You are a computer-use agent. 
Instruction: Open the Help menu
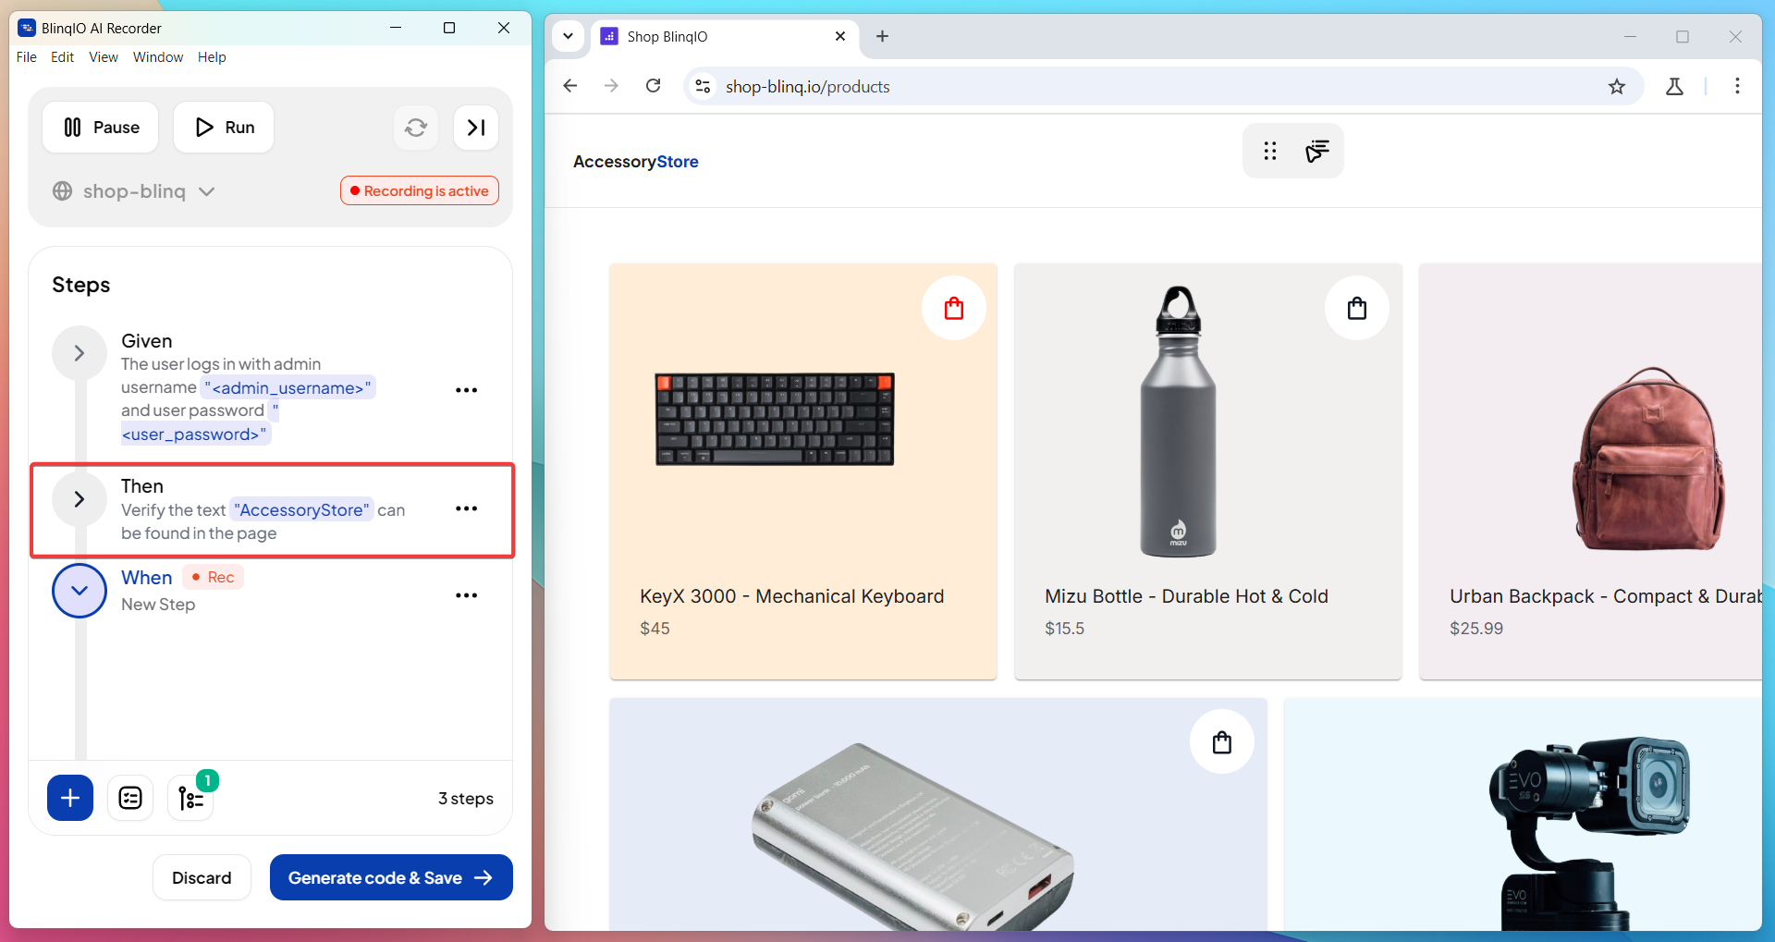coord(212,57)
